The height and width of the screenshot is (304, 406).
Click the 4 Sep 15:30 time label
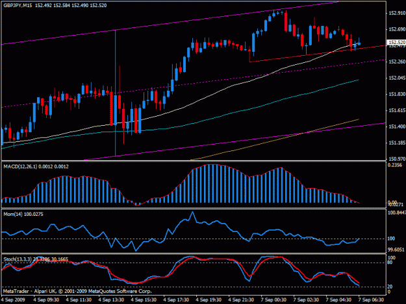point(144,299)
